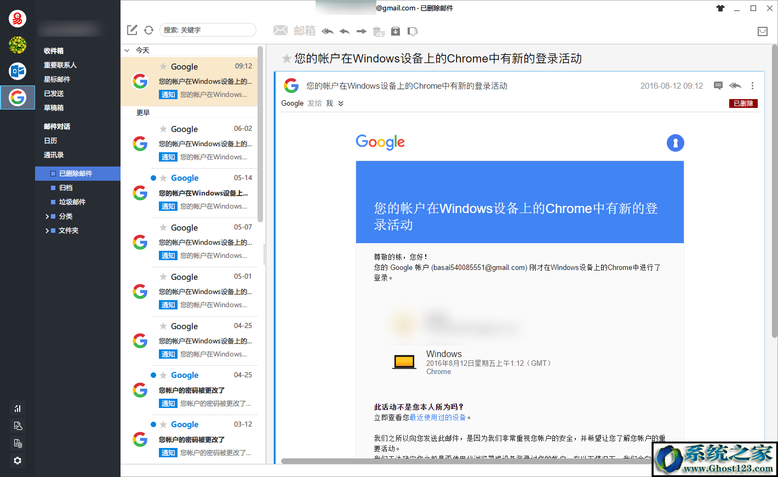Archive the message with download-box icon
Screen dimensions: 778x477
[396, 31]
